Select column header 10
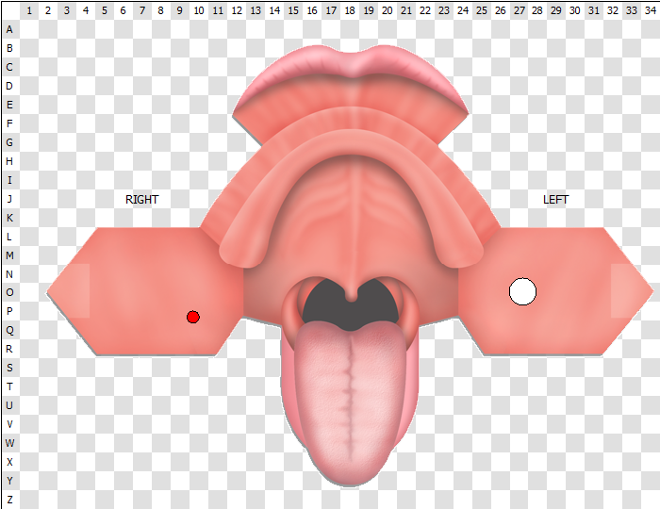660x509 pixels. pyautogui.click(x=199, y=10)
